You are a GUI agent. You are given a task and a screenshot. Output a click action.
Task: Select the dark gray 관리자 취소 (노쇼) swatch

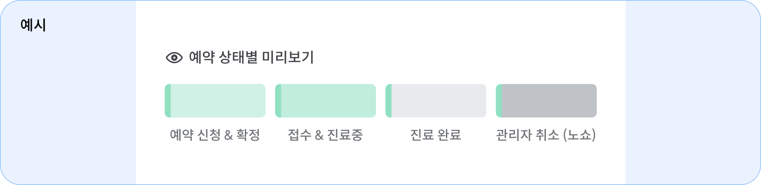(x=546, y=101)
